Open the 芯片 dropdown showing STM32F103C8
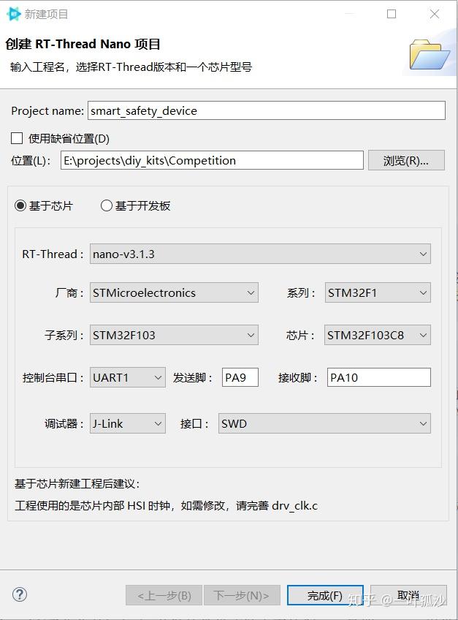458x620 pixels. pos(422,335)
